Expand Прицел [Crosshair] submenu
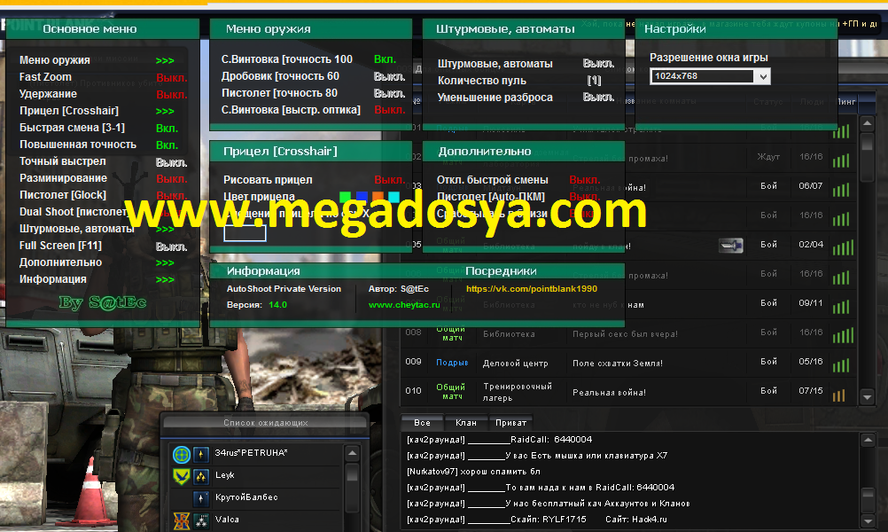 tap(165, 111)
